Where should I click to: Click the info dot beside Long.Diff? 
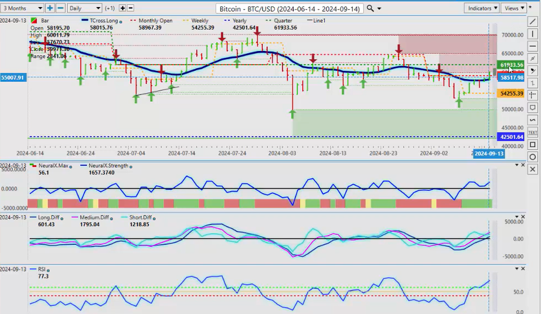62,218
